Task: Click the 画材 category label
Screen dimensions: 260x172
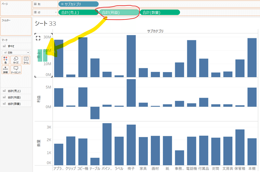Action: pos(155,168)
